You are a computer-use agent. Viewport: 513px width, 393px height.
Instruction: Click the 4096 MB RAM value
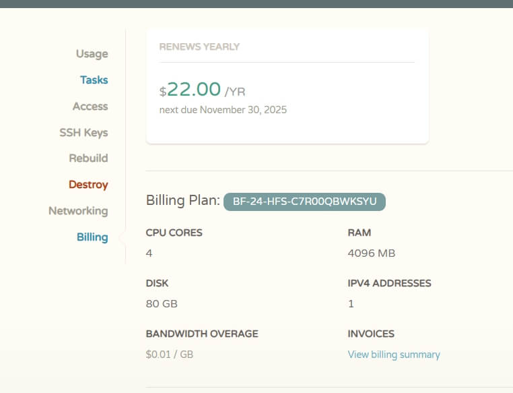point(371,253)
